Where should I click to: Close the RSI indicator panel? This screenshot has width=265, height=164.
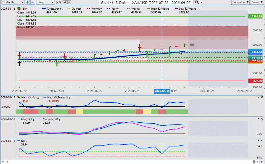262,141
